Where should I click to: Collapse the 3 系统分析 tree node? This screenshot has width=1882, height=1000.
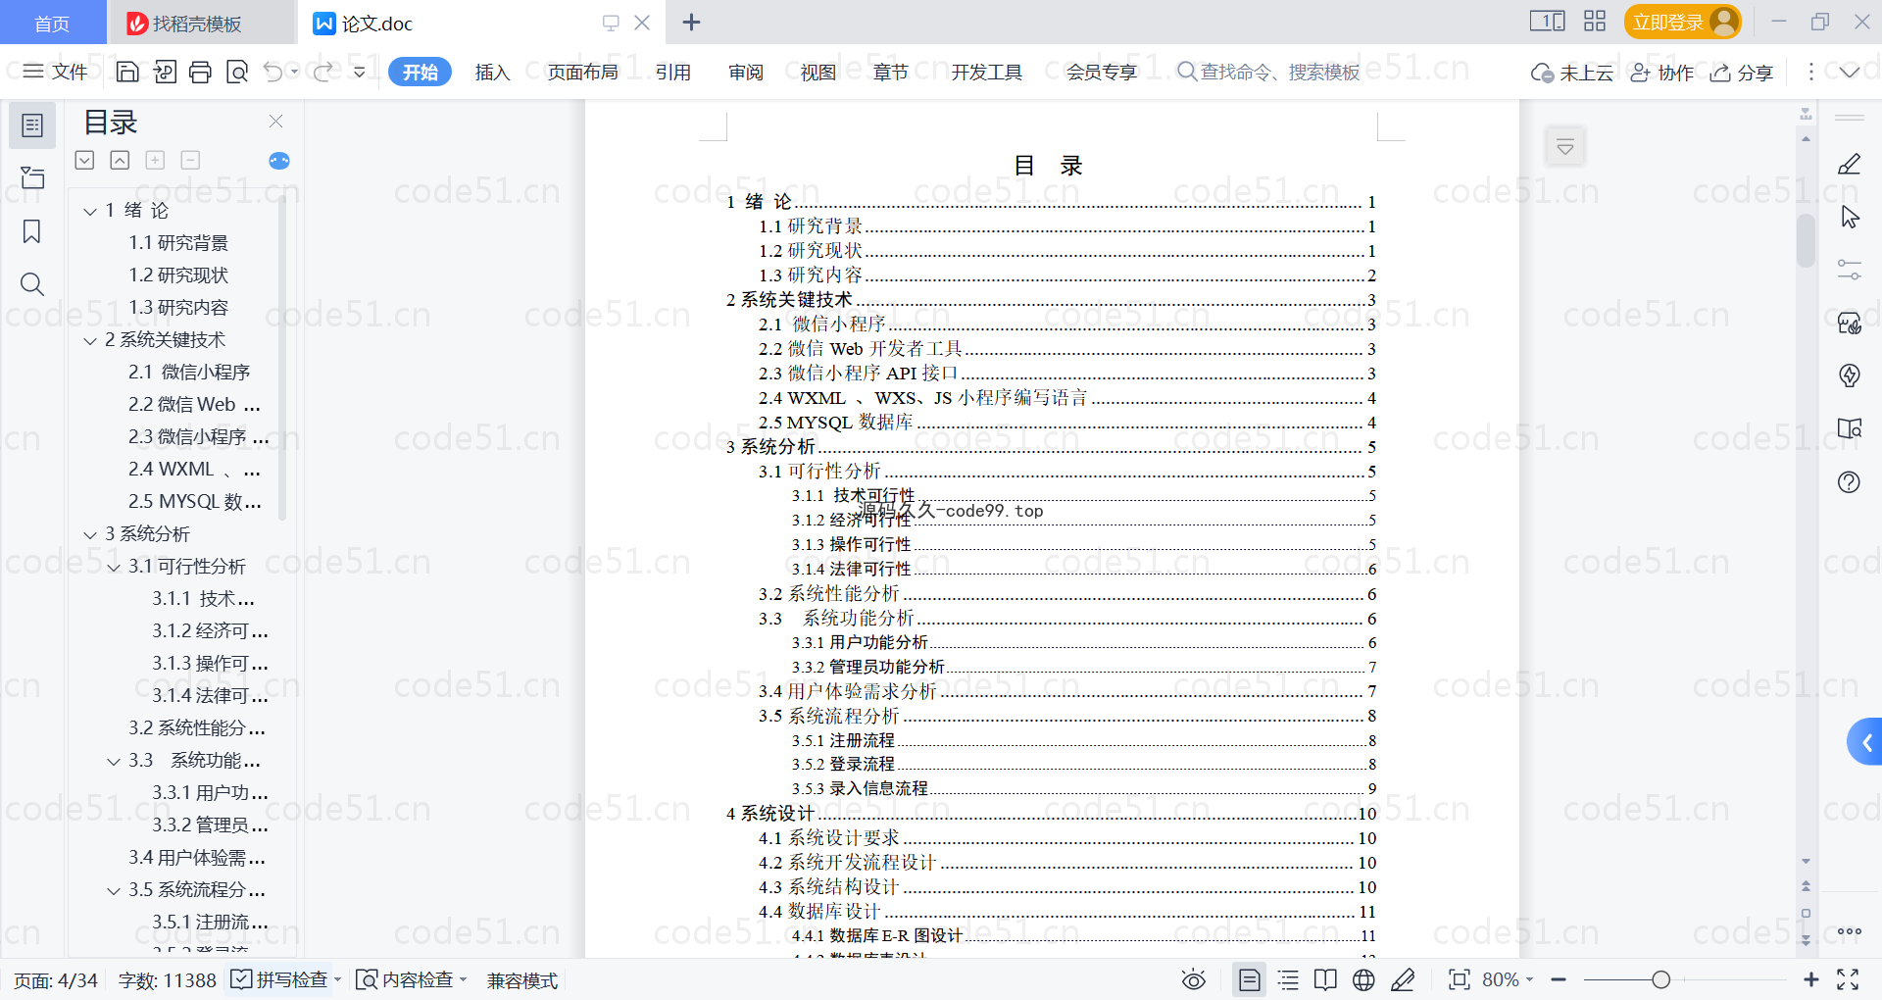[90, 534]
